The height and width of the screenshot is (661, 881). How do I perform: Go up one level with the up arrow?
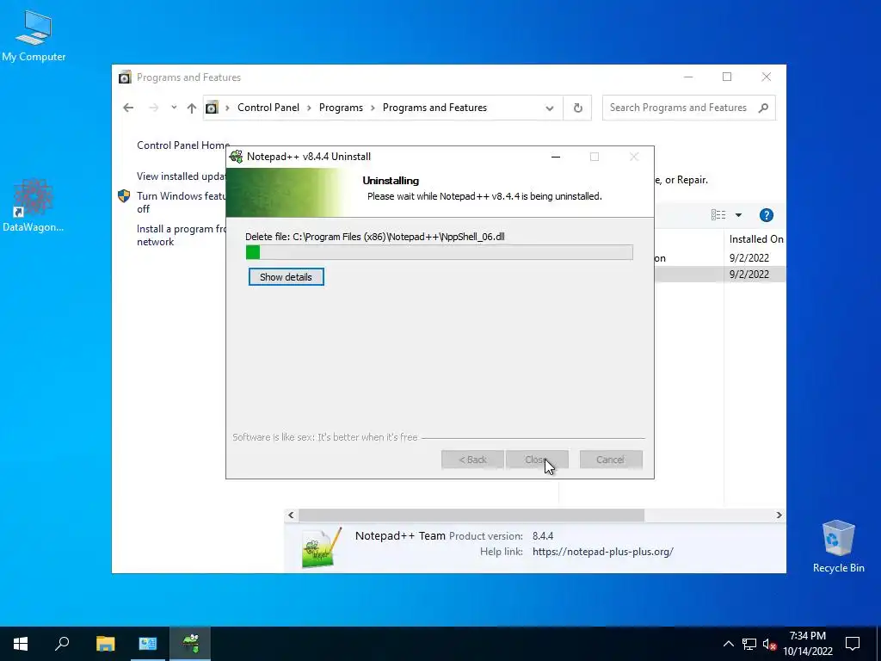pos(192,108)
